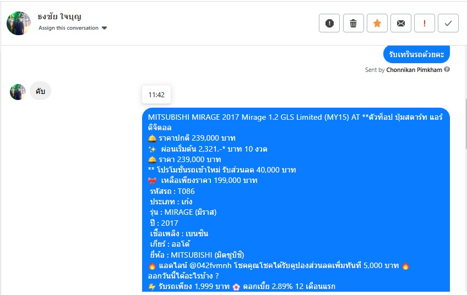Click the ประเภท : เก๋ง line
This screenshot has width=467, height=295.
point(171,202)
